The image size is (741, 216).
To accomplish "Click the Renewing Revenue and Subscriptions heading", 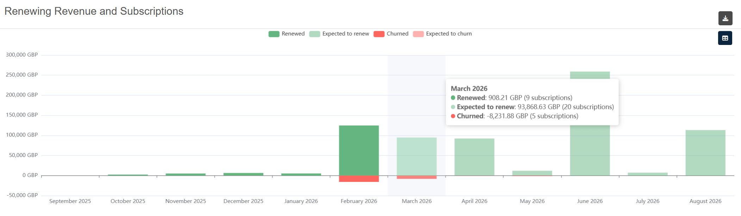I will (94, 11).
